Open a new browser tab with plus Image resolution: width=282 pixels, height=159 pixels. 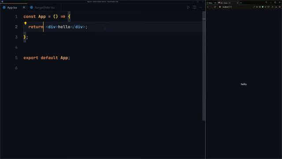tap(241, 3)
